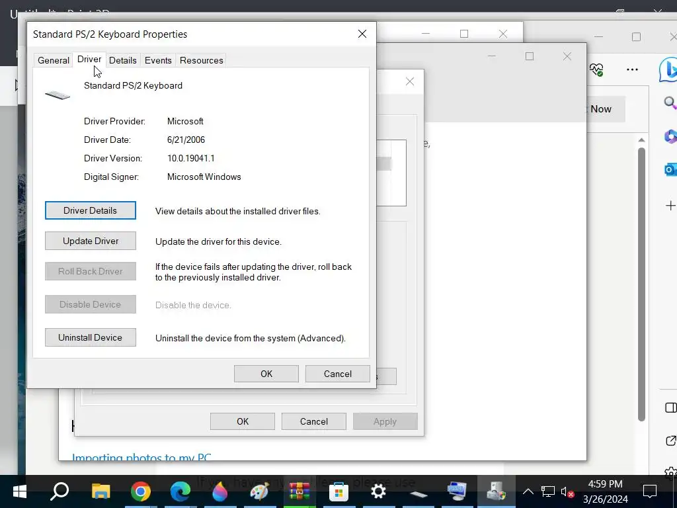The width and height of the screenshot is (677, 508).
Task: Show hidden system tray icons
Action: [528, 491]
